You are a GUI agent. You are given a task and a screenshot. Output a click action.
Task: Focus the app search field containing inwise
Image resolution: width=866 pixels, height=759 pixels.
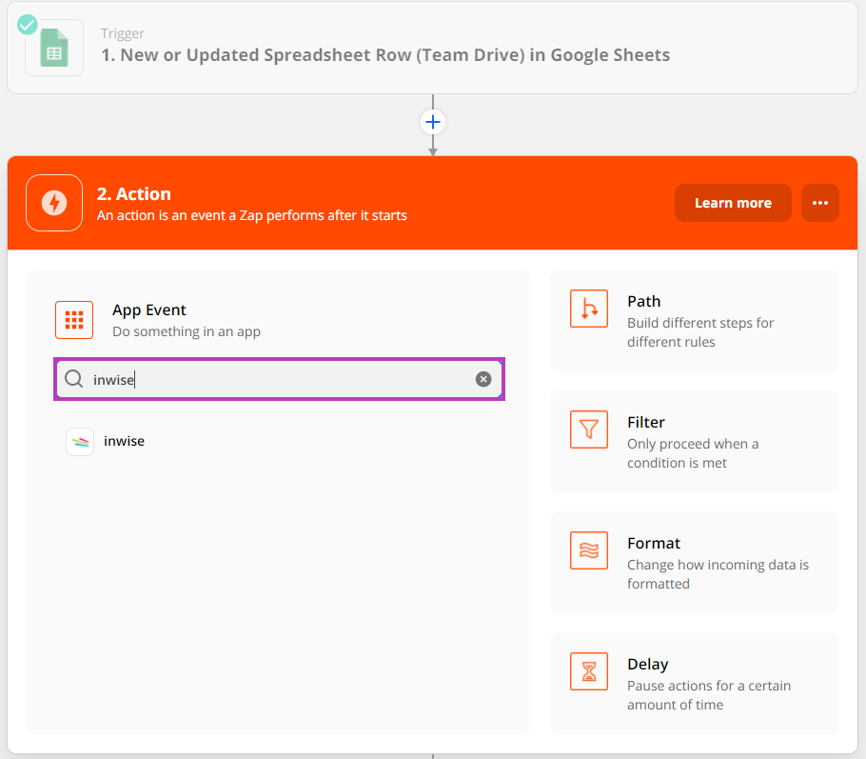[280, 379]
